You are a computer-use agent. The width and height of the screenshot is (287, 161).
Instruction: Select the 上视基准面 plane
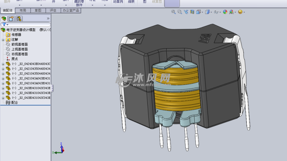tap(20, 49)
